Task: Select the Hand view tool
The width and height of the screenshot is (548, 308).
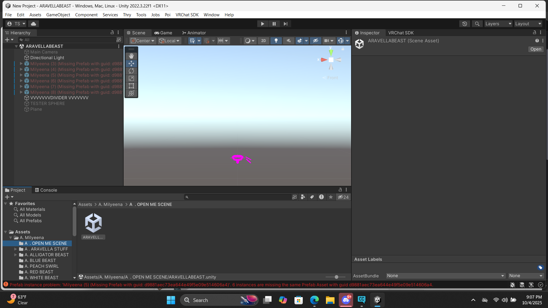Action: (131, 56)
